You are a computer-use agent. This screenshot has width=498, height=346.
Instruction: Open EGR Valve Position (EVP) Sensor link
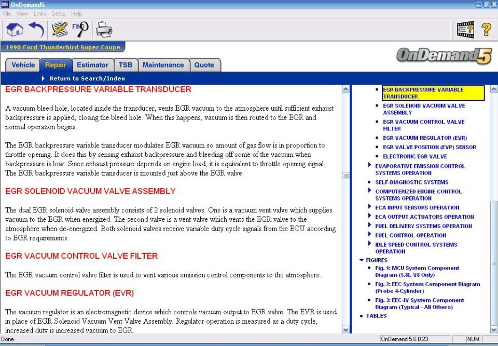[430, 147]
